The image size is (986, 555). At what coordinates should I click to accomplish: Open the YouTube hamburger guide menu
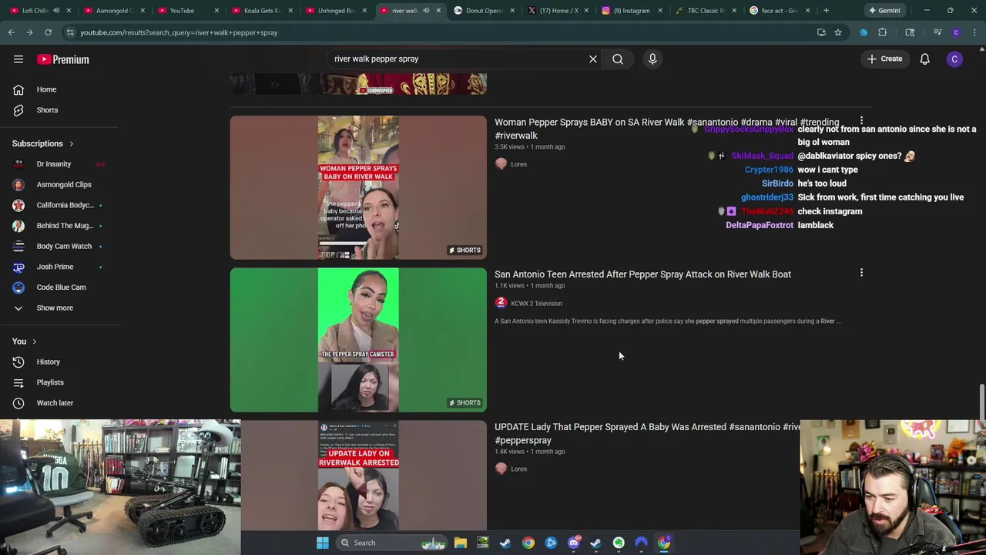click(x=18, y=59)
